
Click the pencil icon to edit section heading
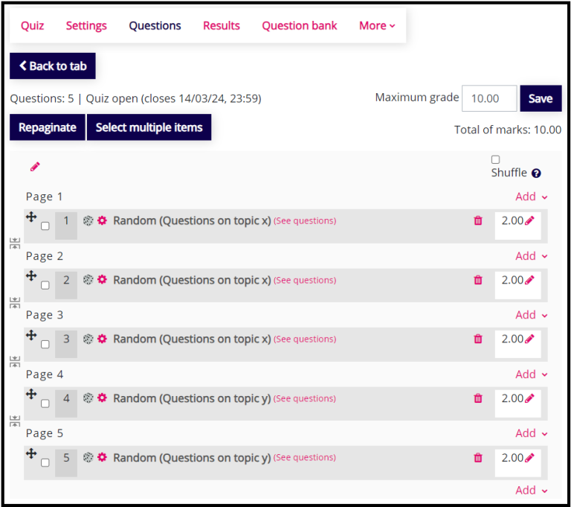tap(35, 167)
